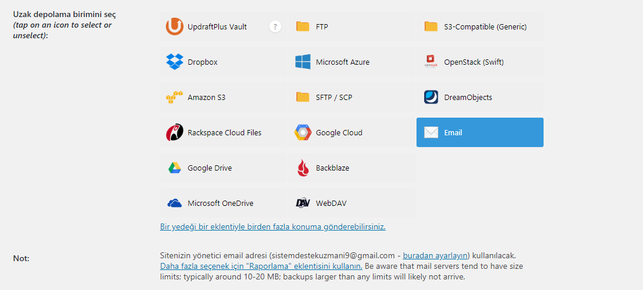Click the OpenStack (Swift) logo icon
Viewport: 643px width, 290px height.
431,62
